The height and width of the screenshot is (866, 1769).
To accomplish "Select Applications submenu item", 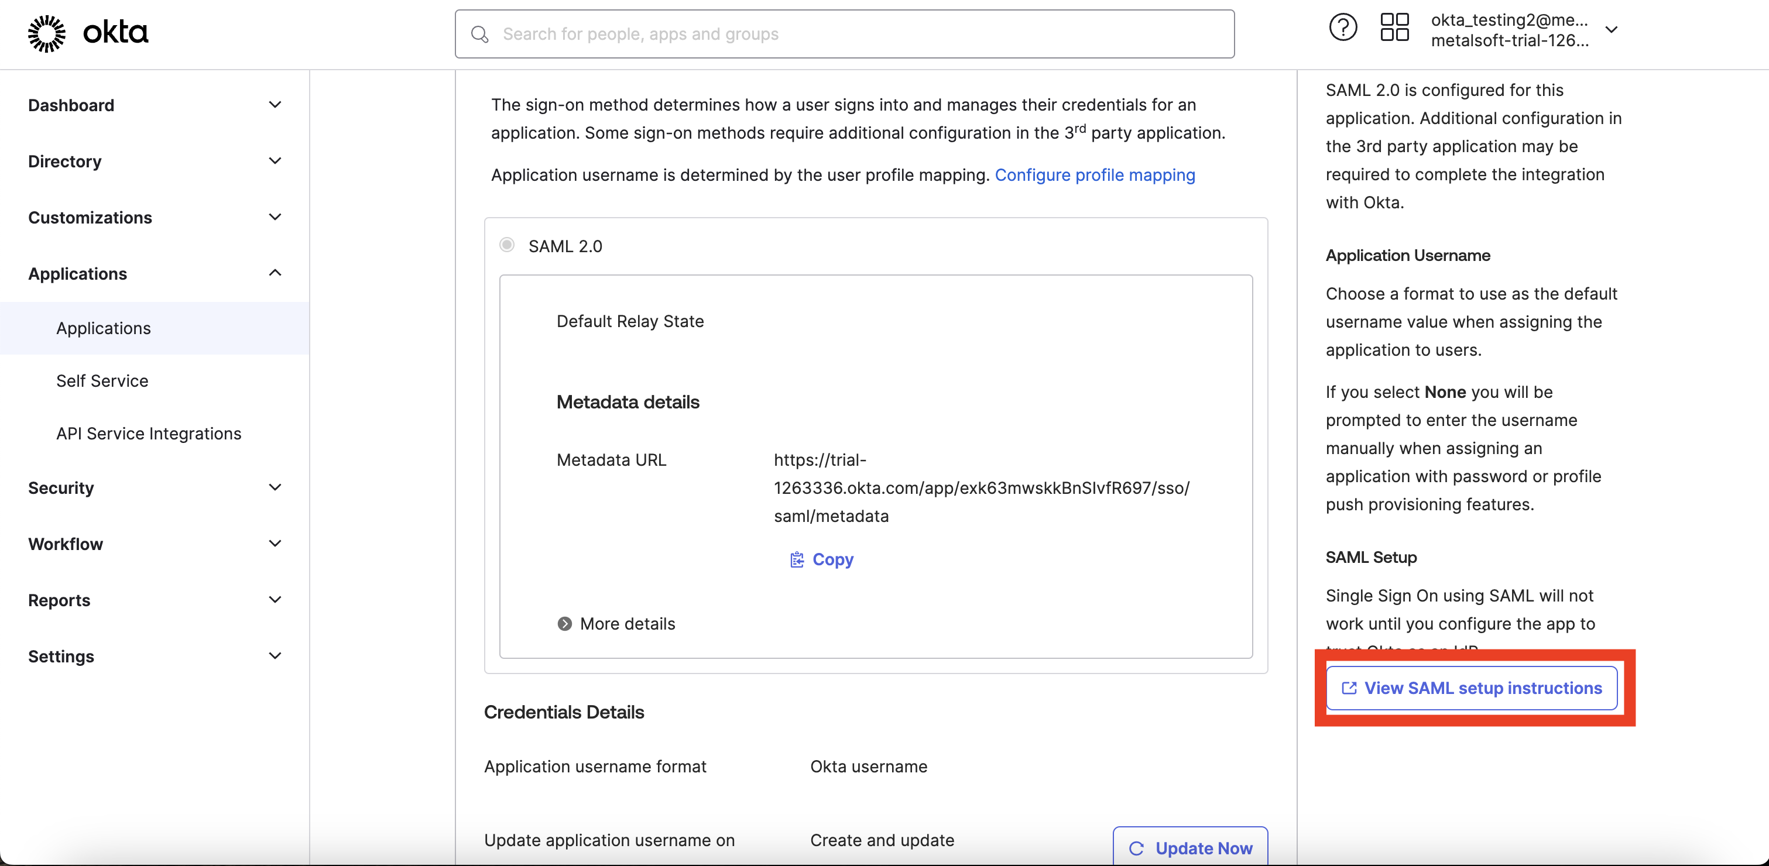I will (x=103, y=328).
